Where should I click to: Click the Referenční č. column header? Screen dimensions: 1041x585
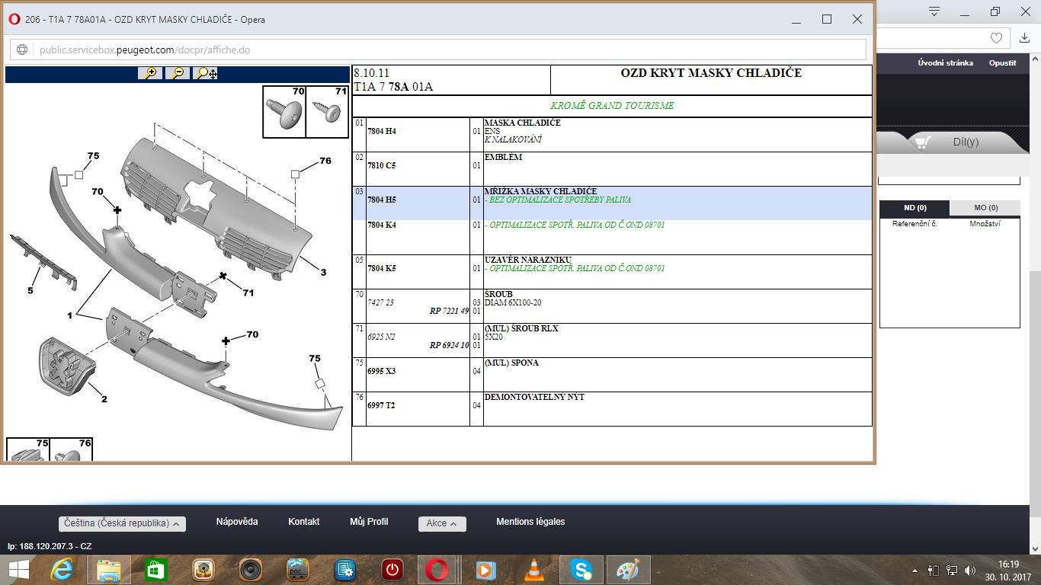(914, 224)
